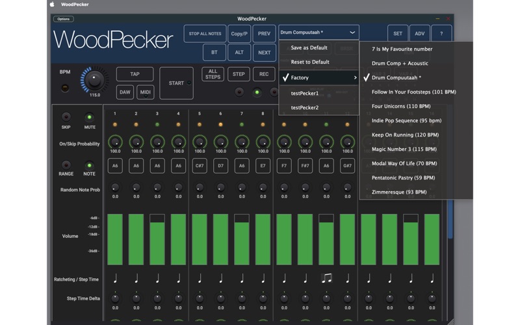Click step 1 Random Note Prob knob
520x325 pixels.
click(115, 187)
